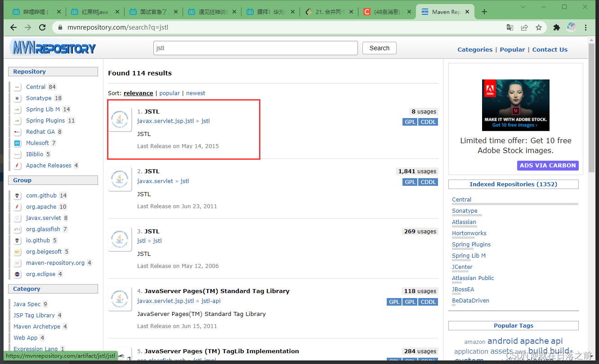
Task: Click Apache Releases feather icon
Action: click(17, 166)
